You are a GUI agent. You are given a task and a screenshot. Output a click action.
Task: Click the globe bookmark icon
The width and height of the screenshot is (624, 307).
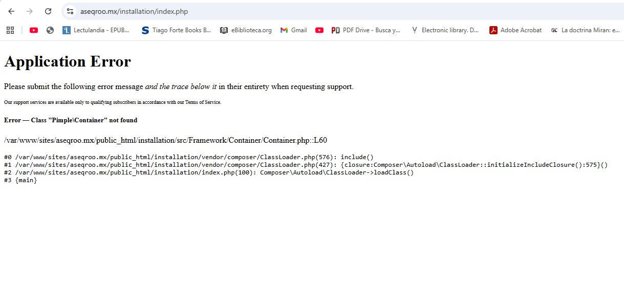coord(50,30)
